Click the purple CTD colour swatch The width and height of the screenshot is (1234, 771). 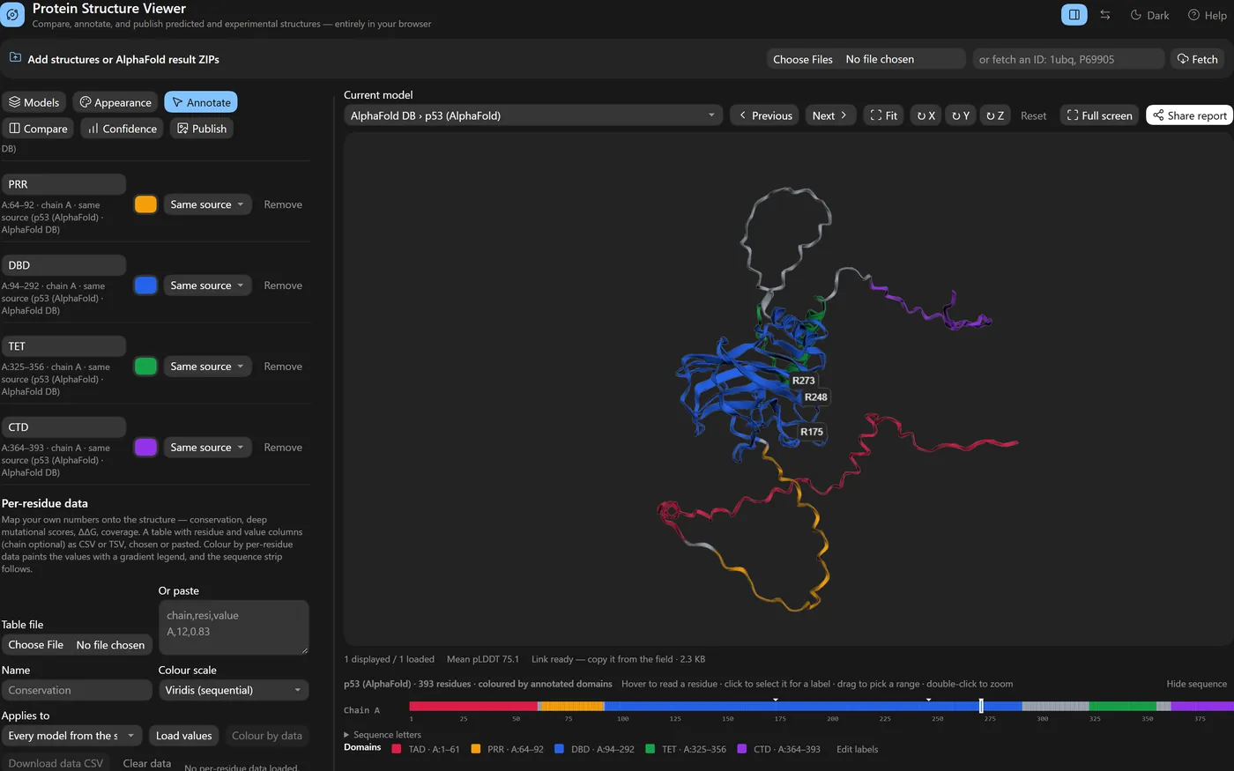point(145,448)
